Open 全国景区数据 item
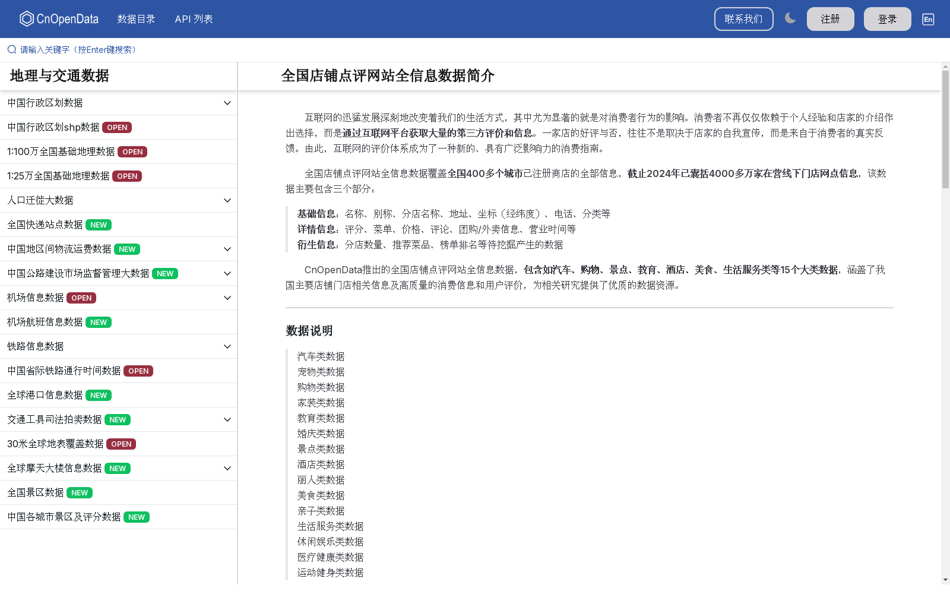 coord(118,492)
